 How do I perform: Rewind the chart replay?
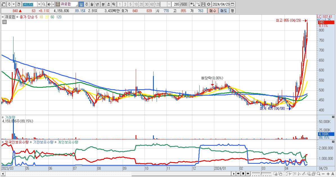point(238,174)
